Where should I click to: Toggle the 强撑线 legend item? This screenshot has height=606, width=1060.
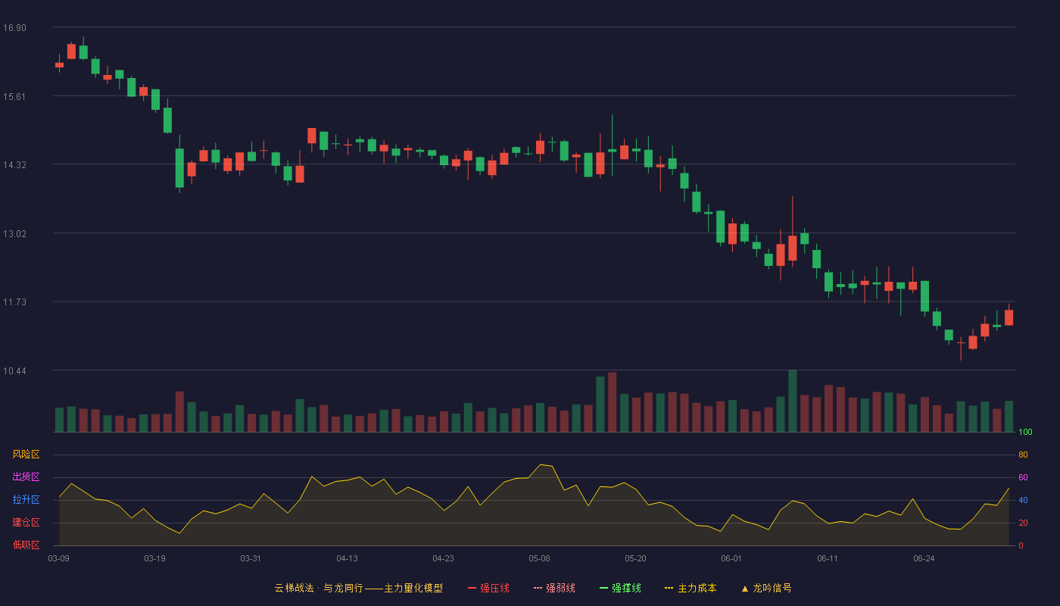[620, 588]
